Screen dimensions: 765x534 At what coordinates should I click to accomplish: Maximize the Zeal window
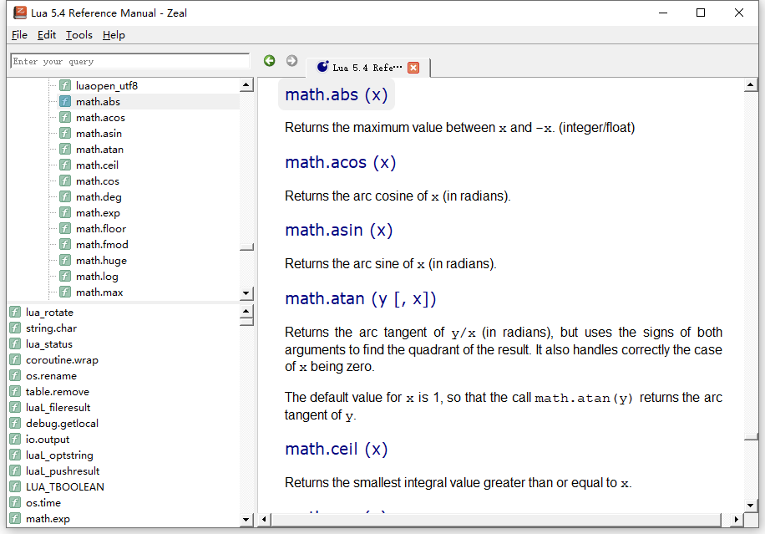click(x=701, y=13)
